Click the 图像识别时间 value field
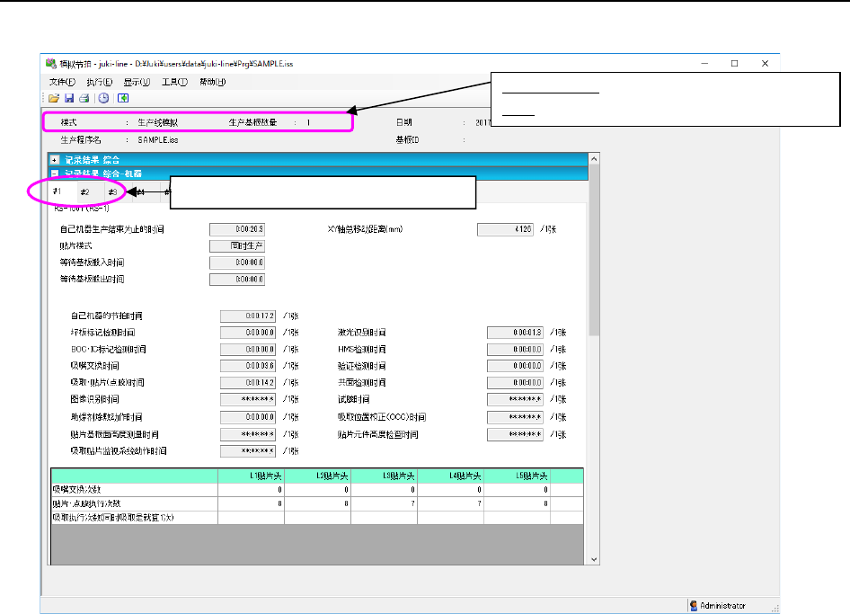Image resolution: width=850 pixels, height=614 pixels. [248, 400]
